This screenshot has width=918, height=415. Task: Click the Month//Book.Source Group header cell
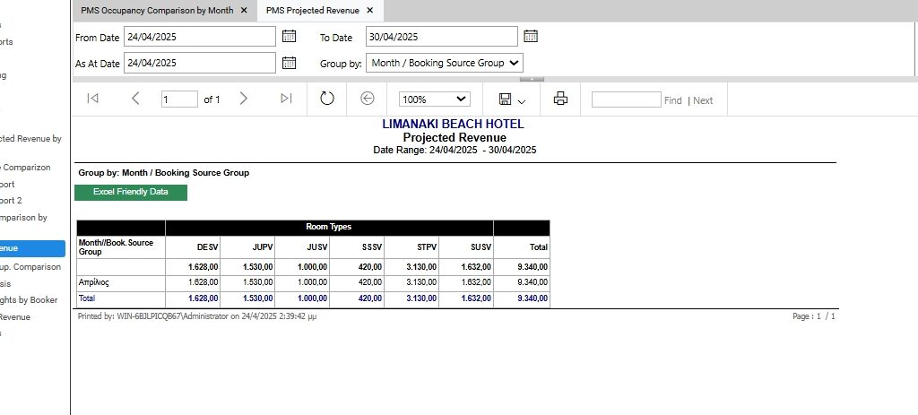(x=121, y=247)
